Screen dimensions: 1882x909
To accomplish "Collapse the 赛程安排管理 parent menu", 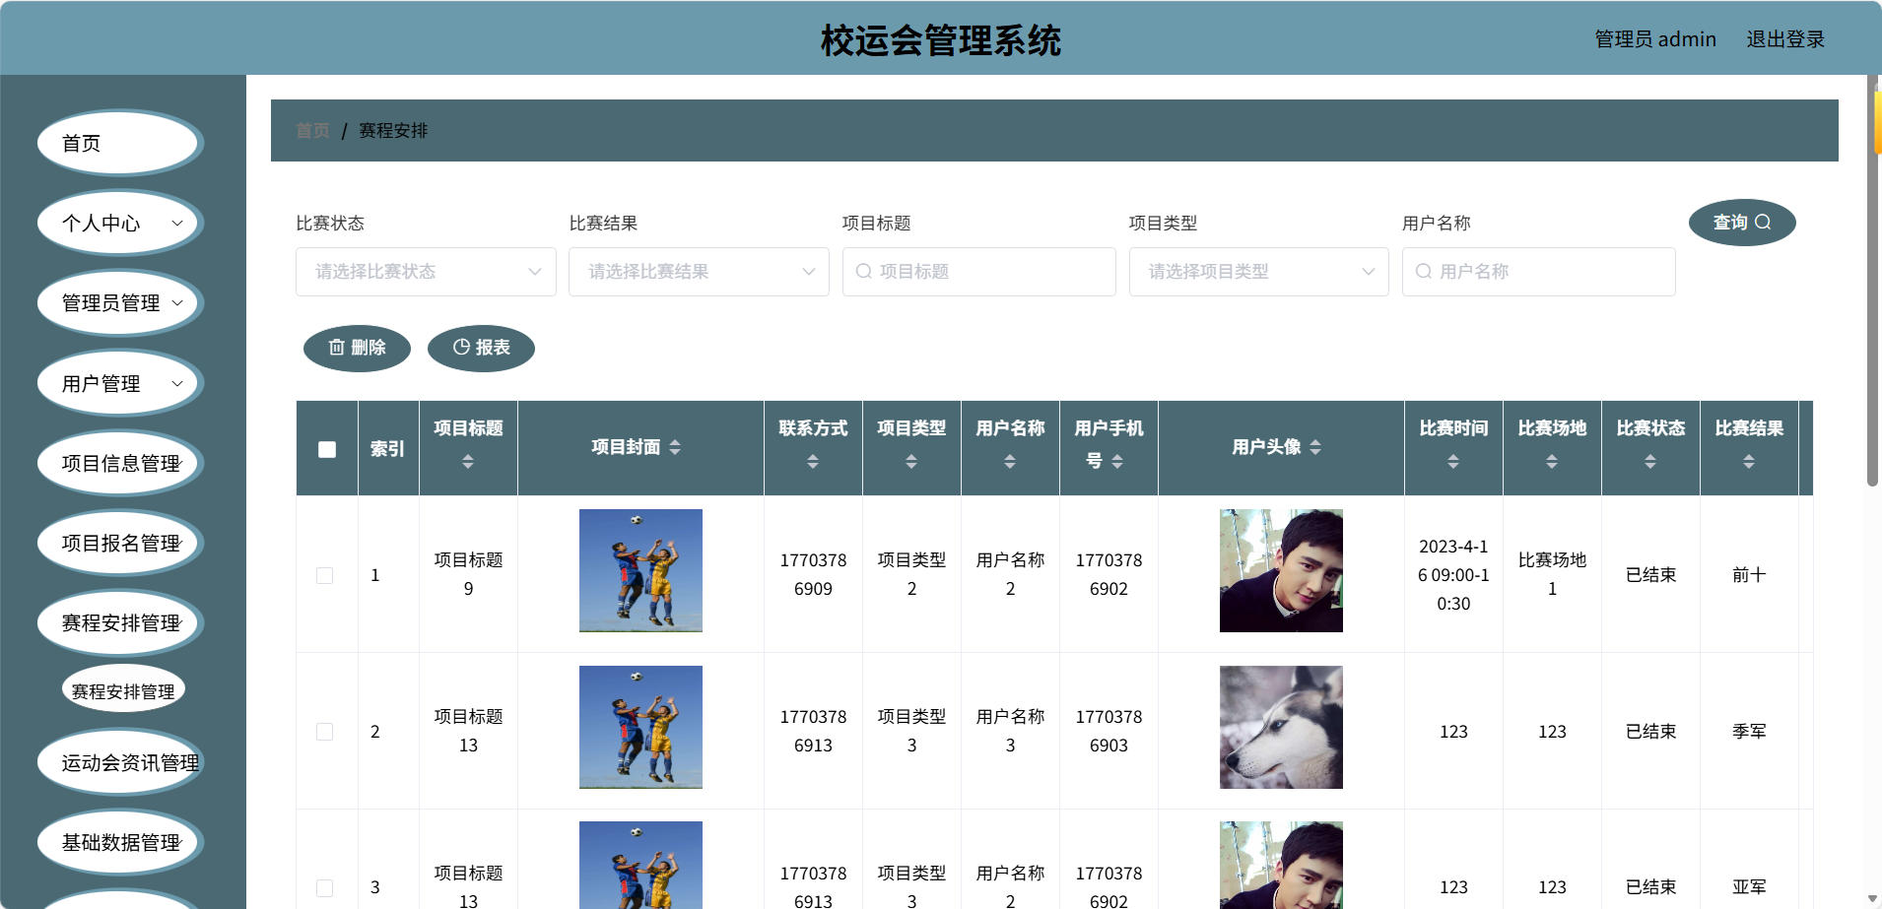I will coord(120,622).
